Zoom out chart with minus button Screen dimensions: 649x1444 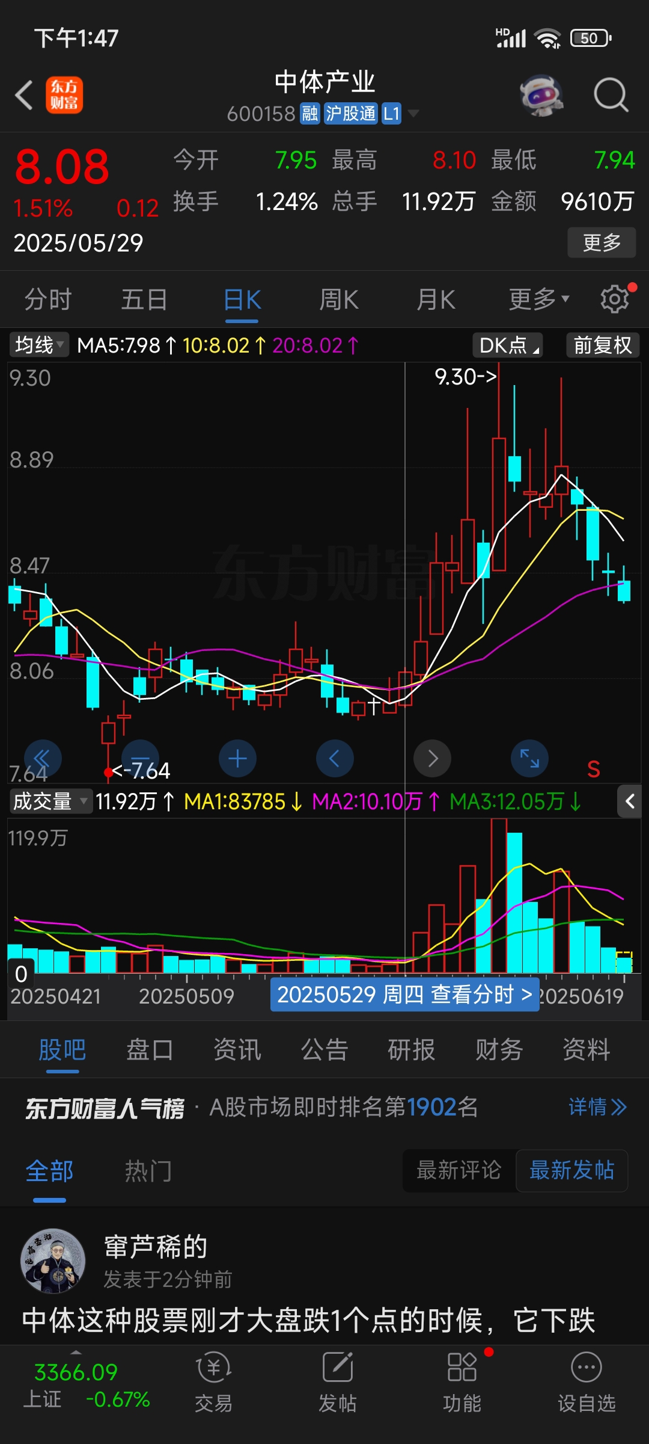[140, 758]
